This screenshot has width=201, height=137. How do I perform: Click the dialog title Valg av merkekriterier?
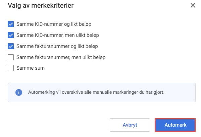[x=41, y=5]
